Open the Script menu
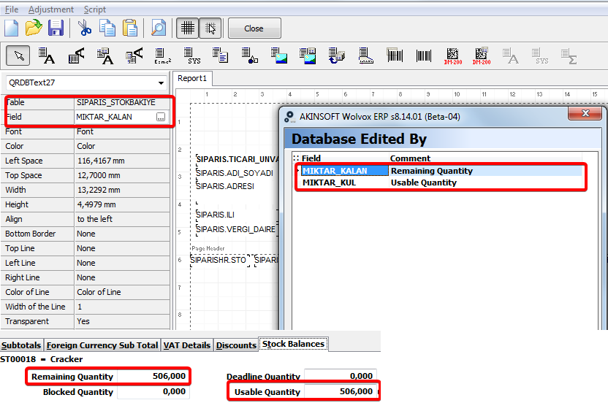Screen dimensions: 608x411 pos(94,9)
